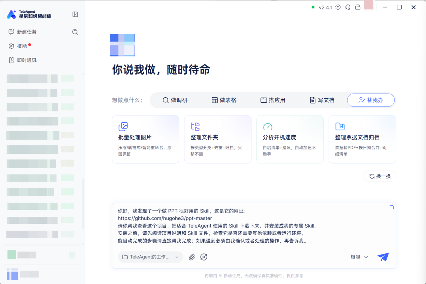
Task: Maximize the TeleAgent window
Action: (x=399, y=7)
